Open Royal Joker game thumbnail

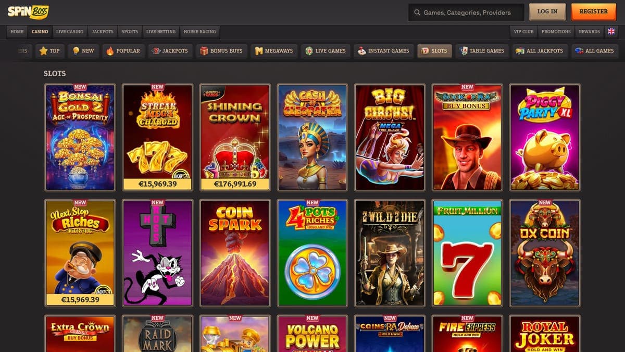tap(545, 334)
